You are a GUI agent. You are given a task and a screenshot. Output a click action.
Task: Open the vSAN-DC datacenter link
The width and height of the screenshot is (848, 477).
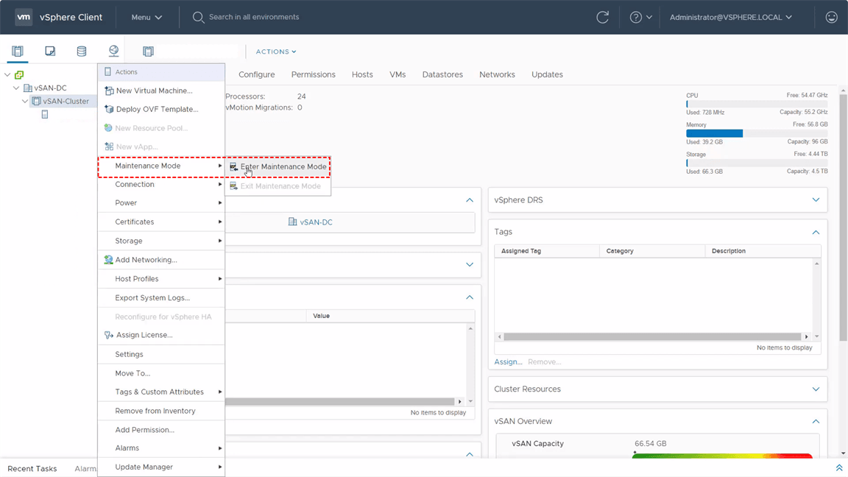[316, 222]
